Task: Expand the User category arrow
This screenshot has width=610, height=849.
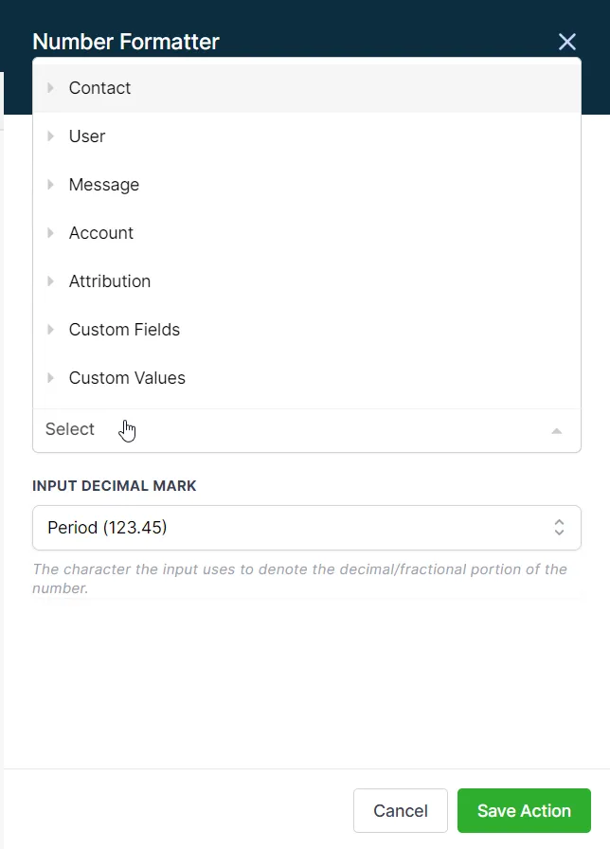Action: 51,136
